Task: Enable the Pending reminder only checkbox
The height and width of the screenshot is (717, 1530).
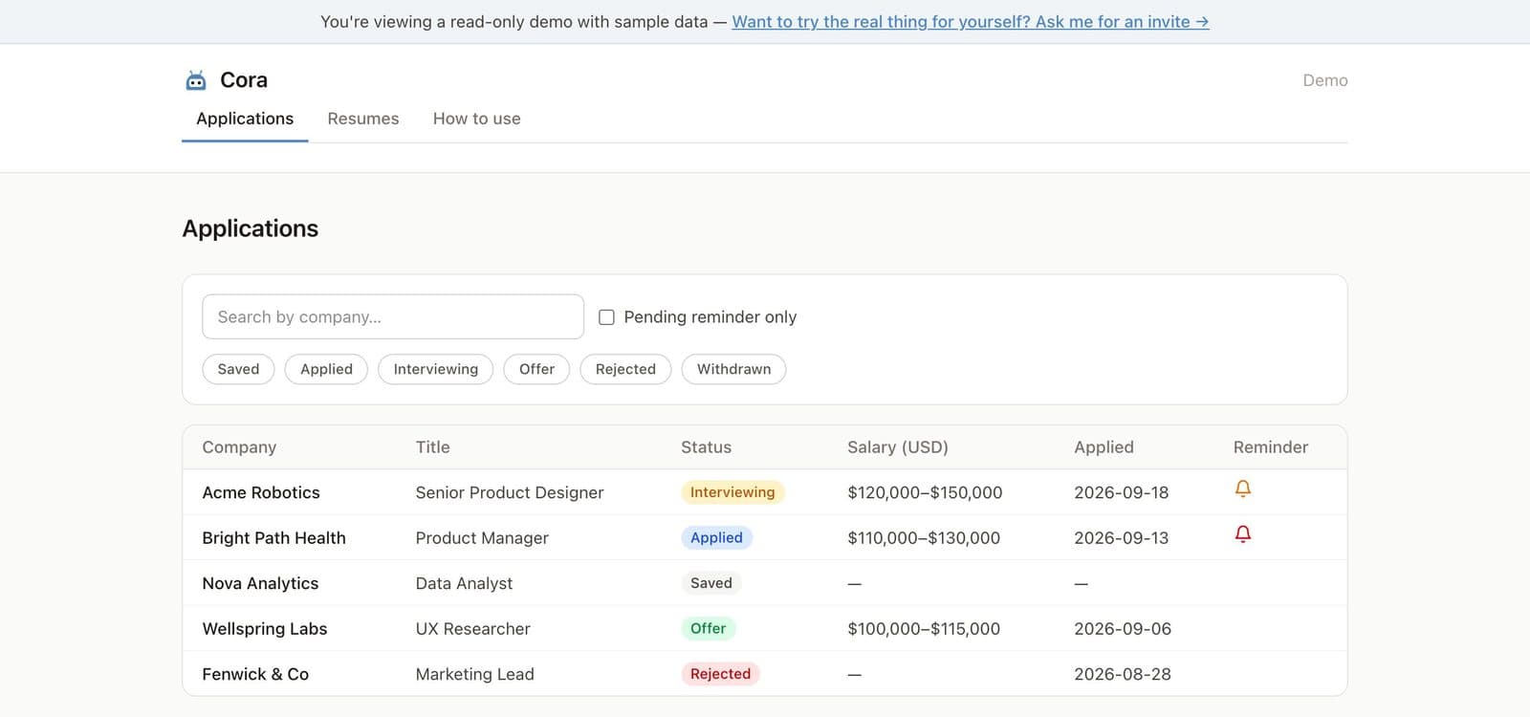Action: (606, 317)
